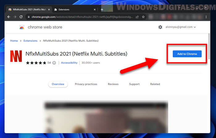Click the NflxMultiSubs 2021 extension title

[76, 54]
